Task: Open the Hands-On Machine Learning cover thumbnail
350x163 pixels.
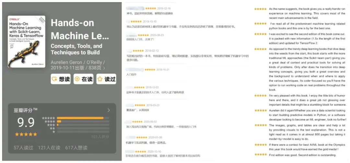Action: (x=27, y=42)
